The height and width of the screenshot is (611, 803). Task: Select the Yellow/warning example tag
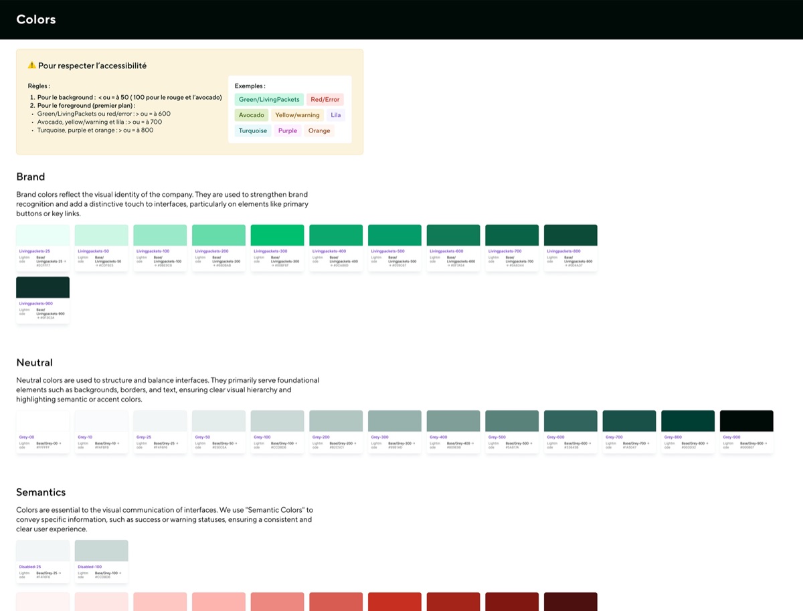[297, 115]
